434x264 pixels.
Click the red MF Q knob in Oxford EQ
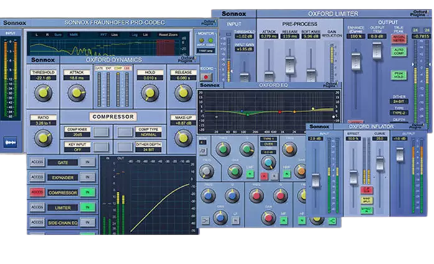click(x=280, y=196)
